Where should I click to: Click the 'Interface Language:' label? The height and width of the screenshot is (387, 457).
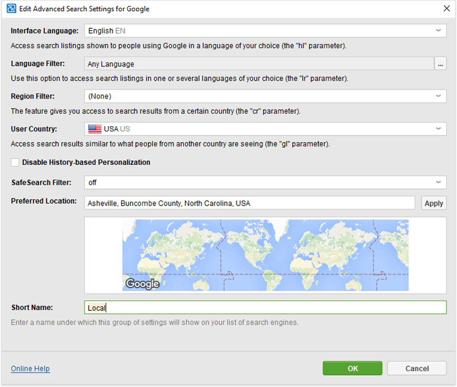45,31
